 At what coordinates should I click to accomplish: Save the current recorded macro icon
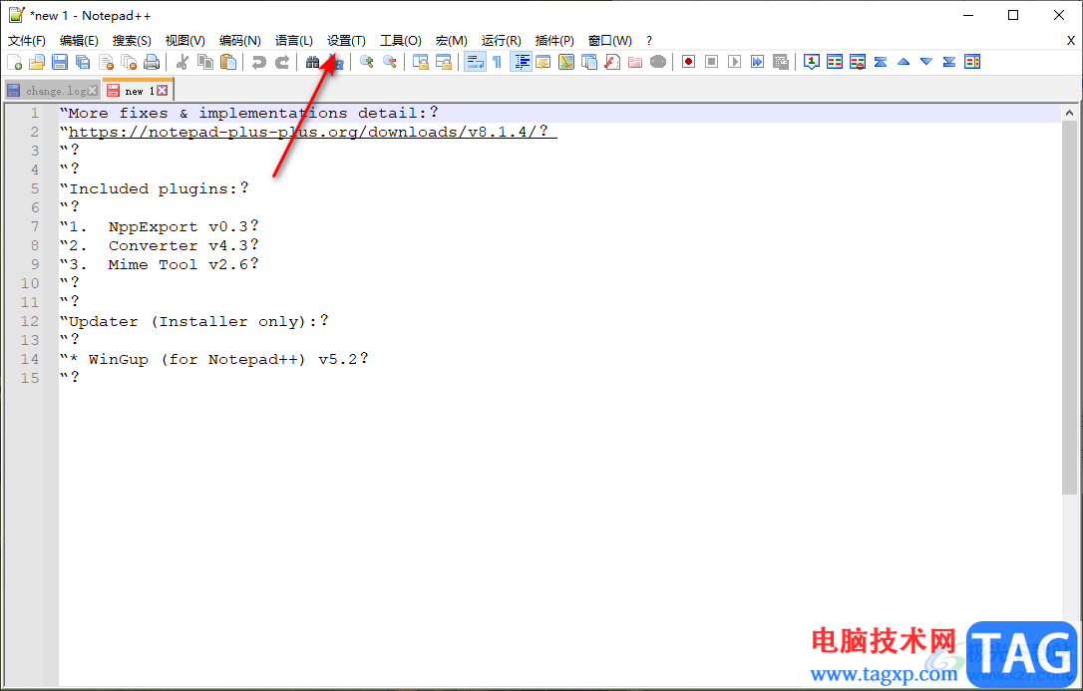pyautogui.click(x=781, y=62)
